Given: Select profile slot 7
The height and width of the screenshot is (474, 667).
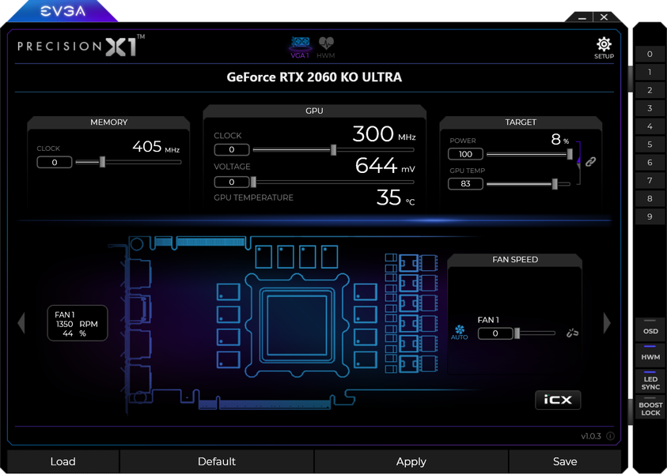Looking at the screenshot, I should [x=650, y=180].
